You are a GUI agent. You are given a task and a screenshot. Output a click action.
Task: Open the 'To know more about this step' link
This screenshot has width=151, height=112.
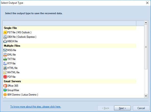tap(36, 107)
